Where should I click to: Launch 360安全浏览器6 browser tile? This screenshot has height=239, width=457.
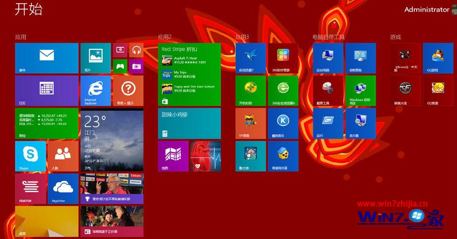pyautogui.click(x=283, y=91)
